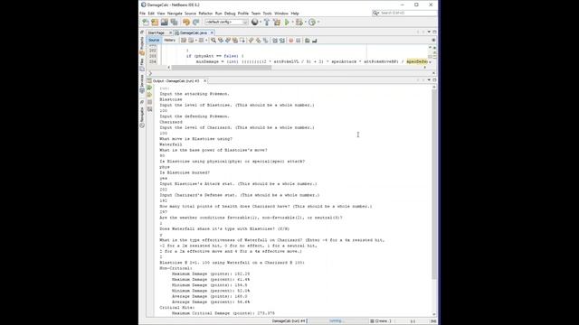
Task: Click the Save All toolbar icon
Action: click(174, 22)
